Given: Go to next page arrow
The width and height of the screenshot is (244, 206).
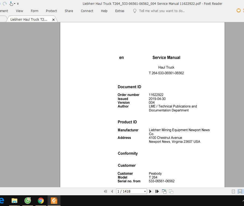Looking at the screenshot, I should point(150,192).
